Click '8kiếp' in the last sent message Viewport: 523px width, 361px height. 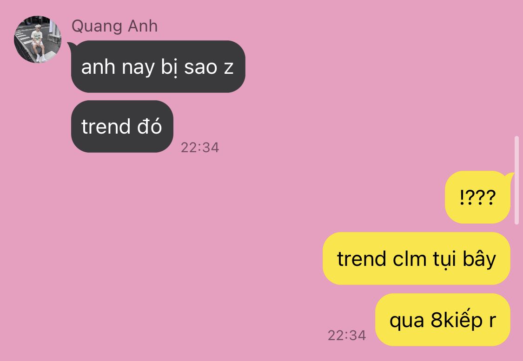457,320
